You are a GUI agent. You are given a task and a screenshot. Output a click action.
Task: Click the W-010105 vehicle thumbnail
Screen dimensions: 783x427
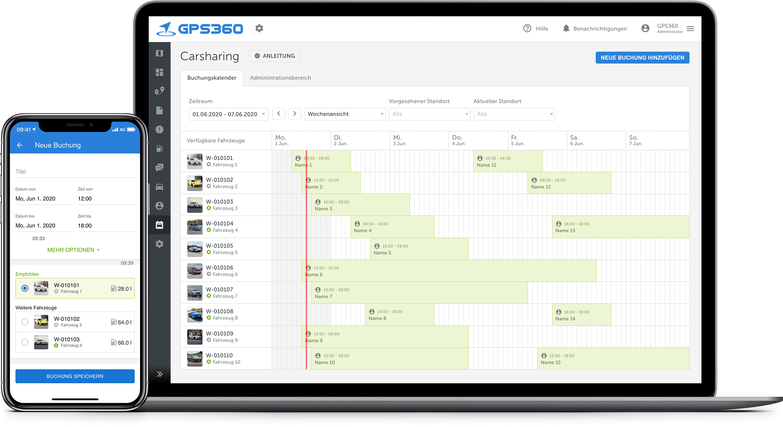click(x=195, y=249)
